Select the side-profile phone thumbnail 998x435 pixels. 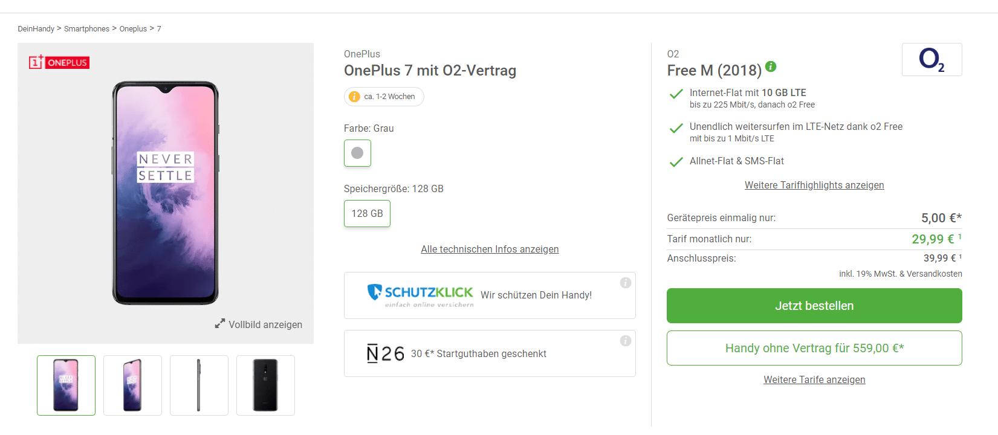[199, 385]
